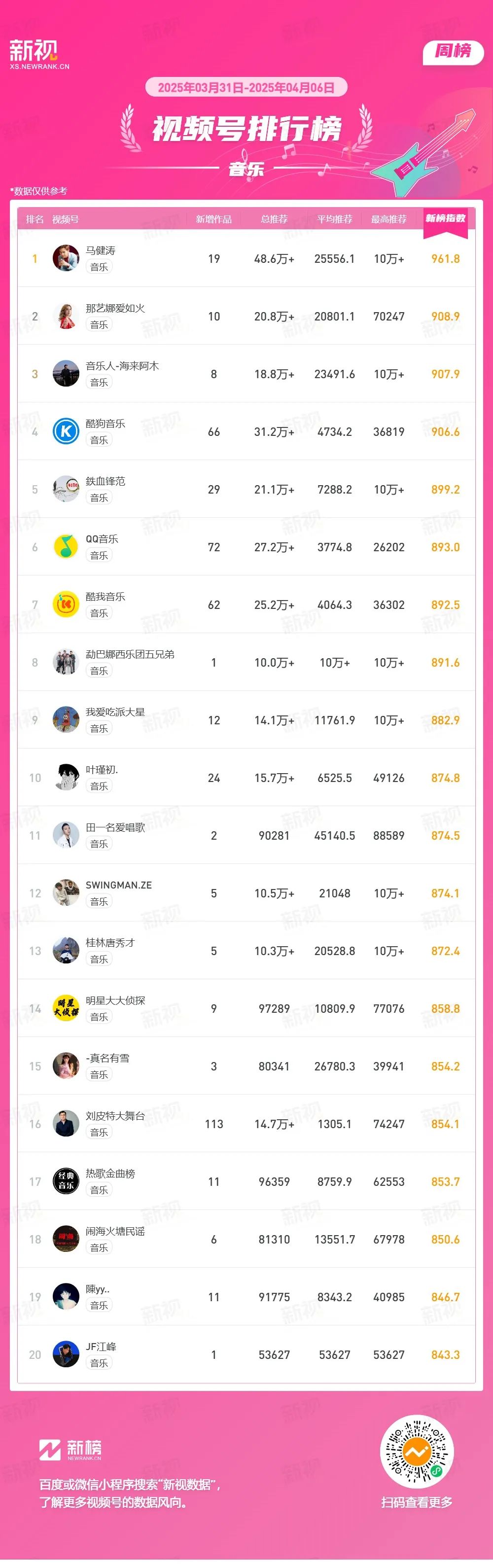Click the 热歌金曲榜 black 经典音乐 icon

(66, 1182)
